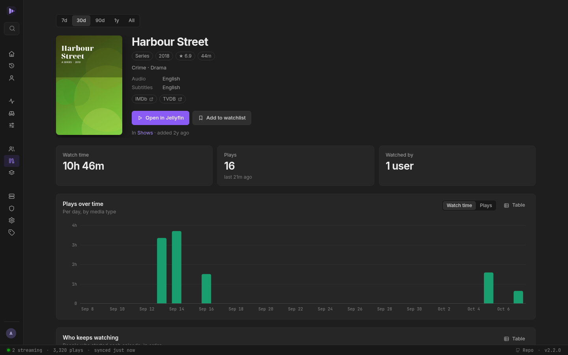Open the sliders icon in the sidebar
568x355 pixels.
[x=12, y=125]
